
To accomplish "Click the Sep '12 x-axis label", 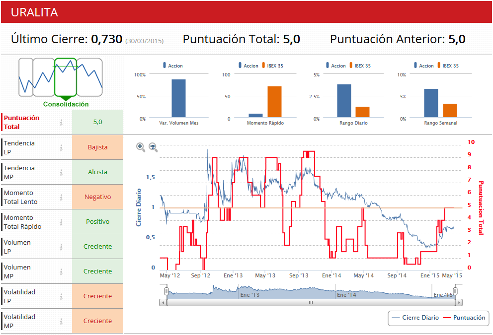I will [201, 275].
